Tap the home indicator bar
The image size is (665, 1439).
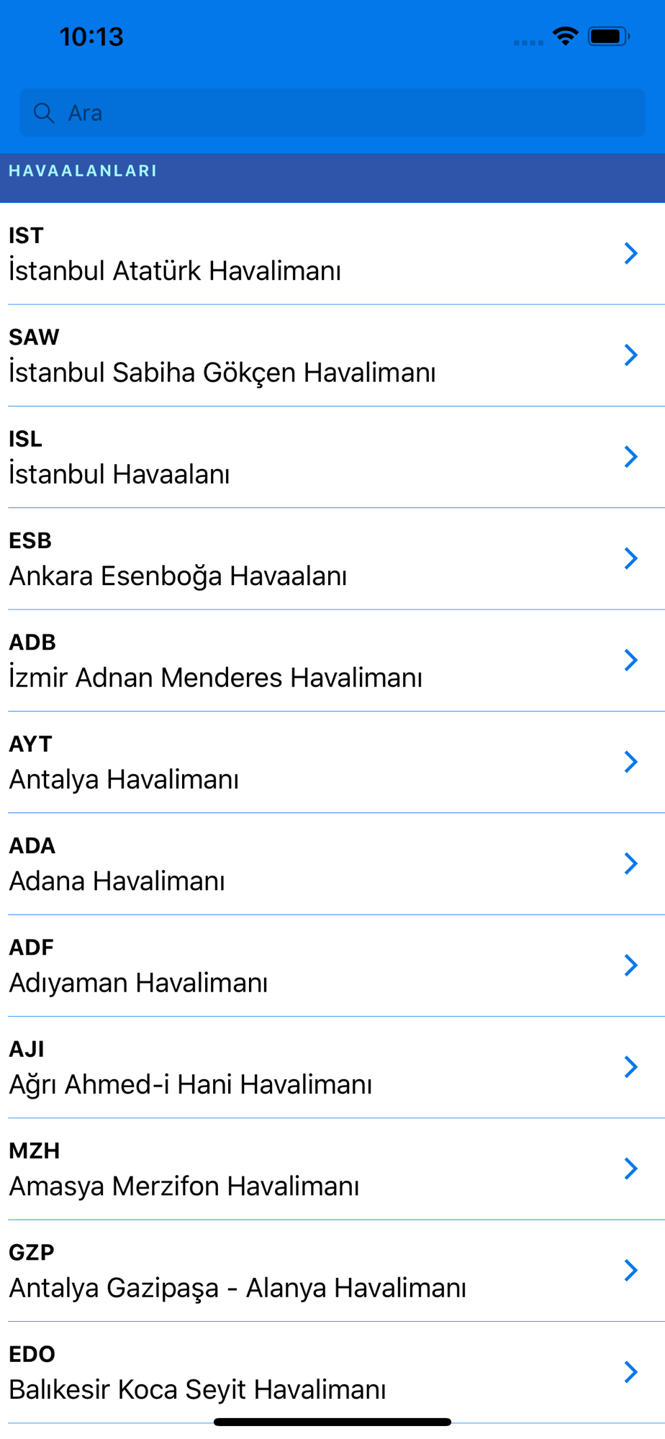[x=332, y=1422]
